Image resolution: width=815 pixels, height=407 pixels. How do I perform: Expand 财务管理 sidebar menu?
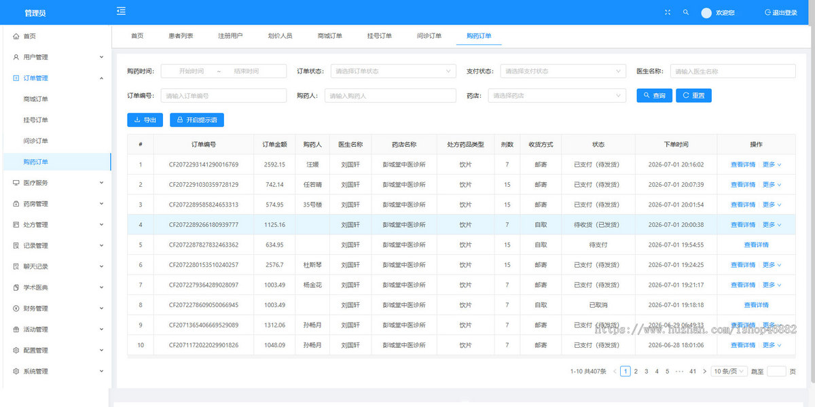click(56, 308)
